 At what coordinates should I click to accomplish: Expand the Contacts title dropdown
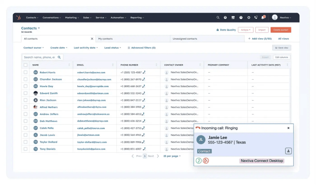(x=39, y=28)
